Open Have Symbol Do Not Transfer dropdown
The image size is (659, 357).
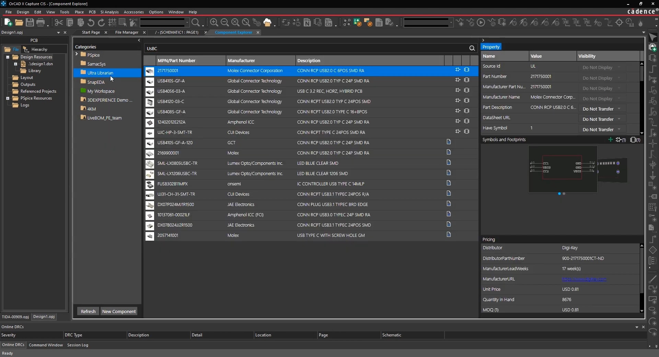point(602,129)
